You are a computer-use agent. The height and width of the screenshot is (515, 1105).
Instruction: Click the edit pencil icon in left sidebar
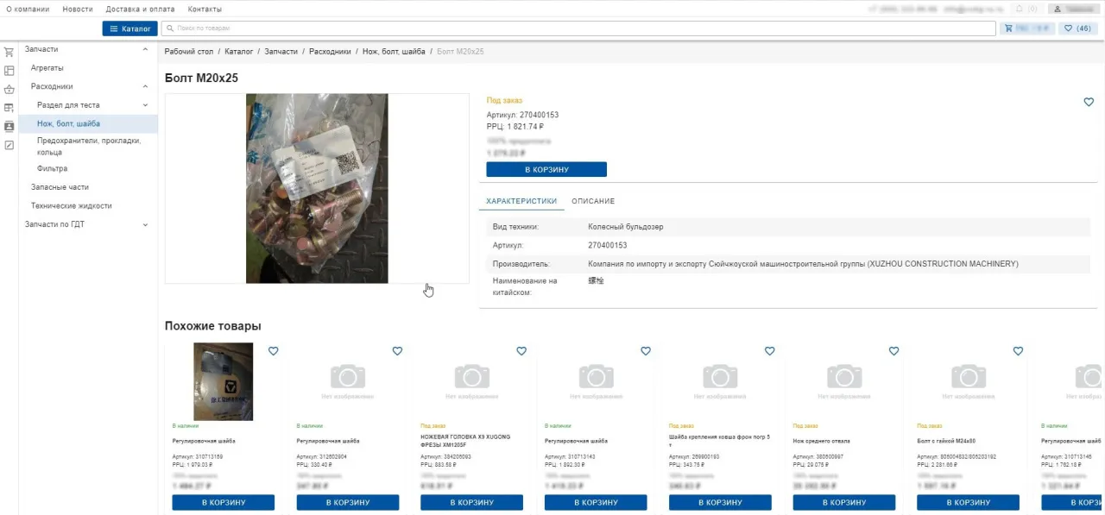[9, 145]
